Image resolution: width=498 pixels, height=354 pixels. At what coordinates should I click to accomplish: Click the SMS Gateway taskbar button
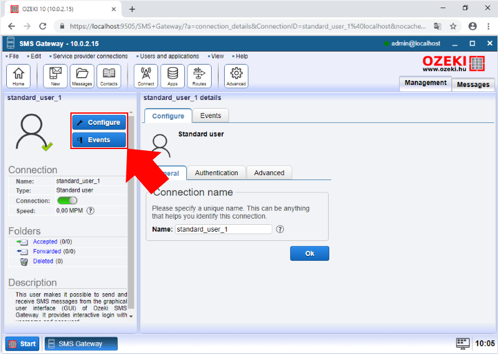[81, 343]
